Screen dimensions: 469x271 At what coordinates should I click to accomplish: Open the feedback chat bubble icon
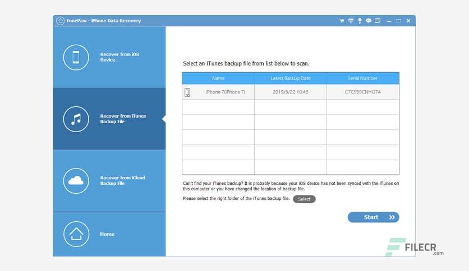click(x=369, y=21)
